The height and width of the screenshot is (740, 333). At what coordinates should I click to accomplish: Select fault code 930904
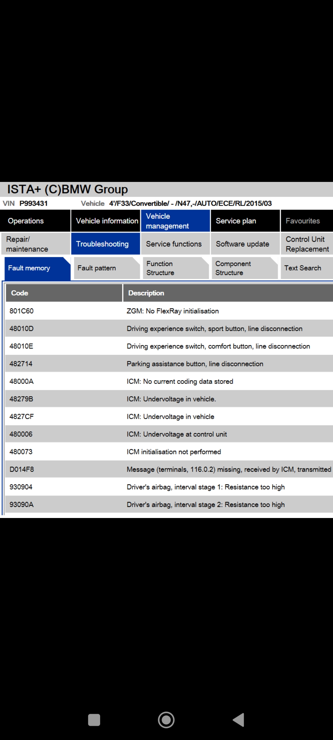(21, 487)
